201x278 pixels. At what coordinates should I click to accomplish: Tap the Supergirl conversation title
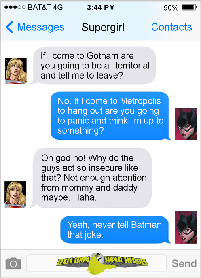(103, 28)
